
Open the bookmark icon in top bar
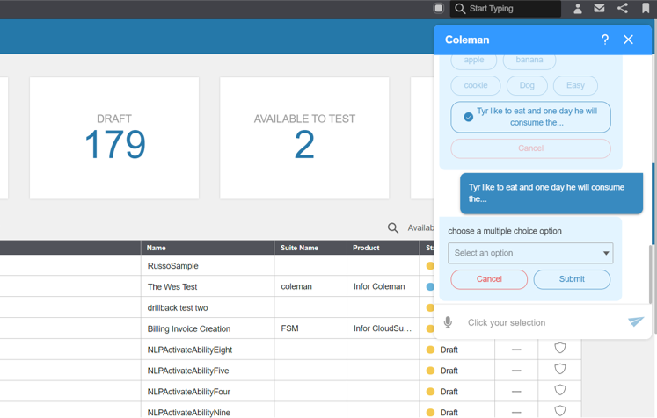point(646,8)
